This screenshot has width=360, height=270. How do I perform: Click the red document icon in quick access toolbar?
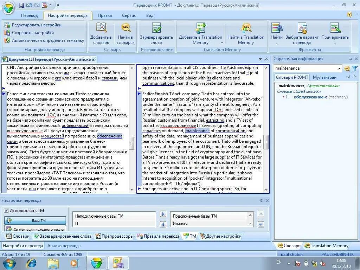pos(45,5)
